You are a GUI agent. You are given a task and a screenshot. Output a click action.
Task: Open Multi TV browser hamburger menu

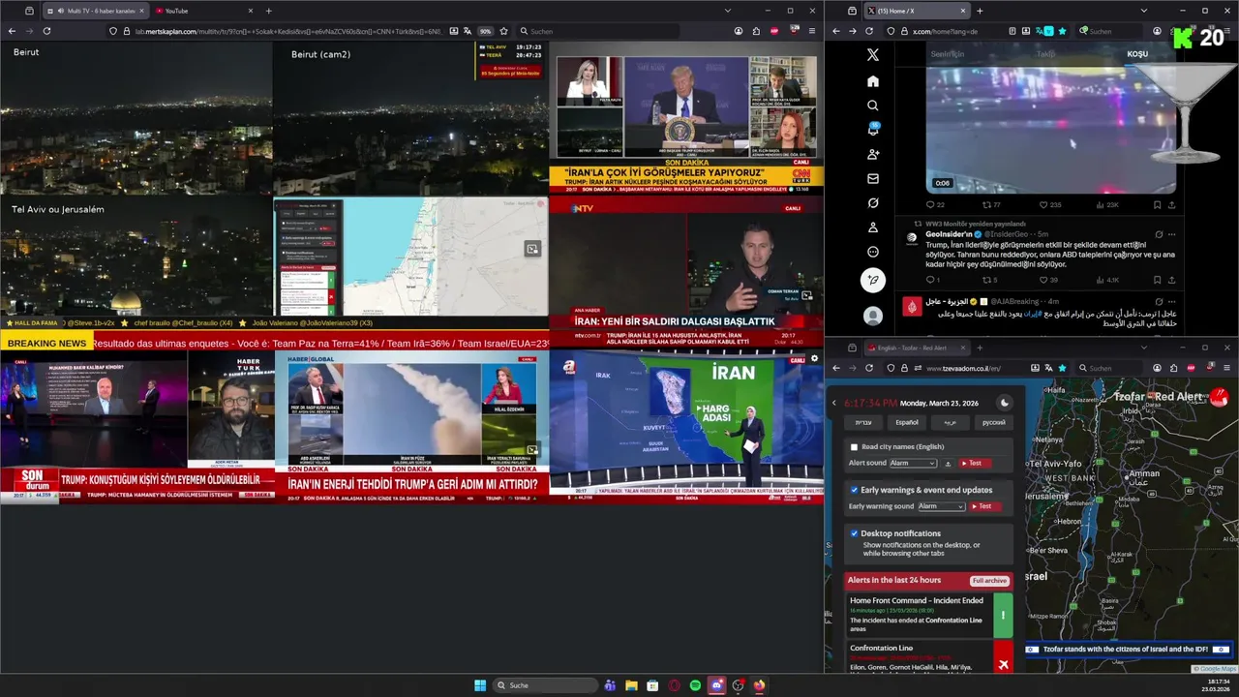pyautogui.click(x=812, y=31)
